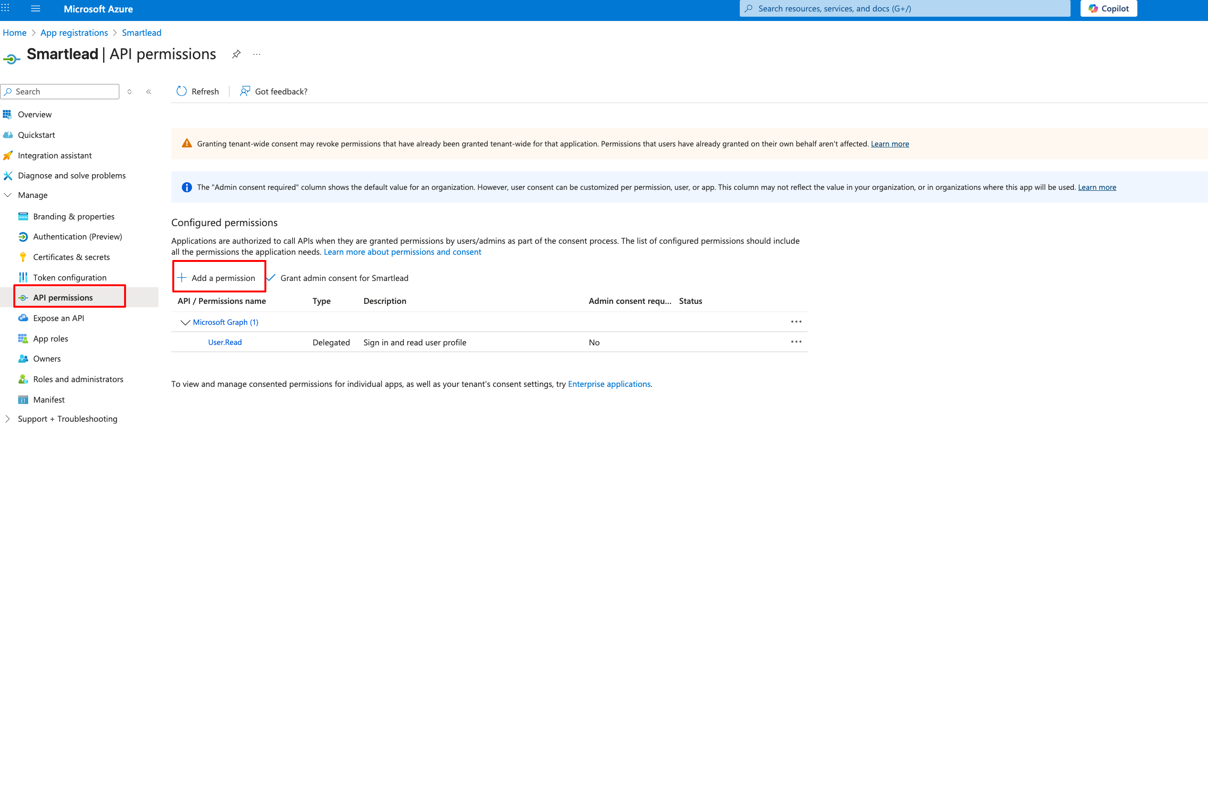
Task: Open Learn more about permissions and consent
Action: pyautogui.click(x=402, y=252)
